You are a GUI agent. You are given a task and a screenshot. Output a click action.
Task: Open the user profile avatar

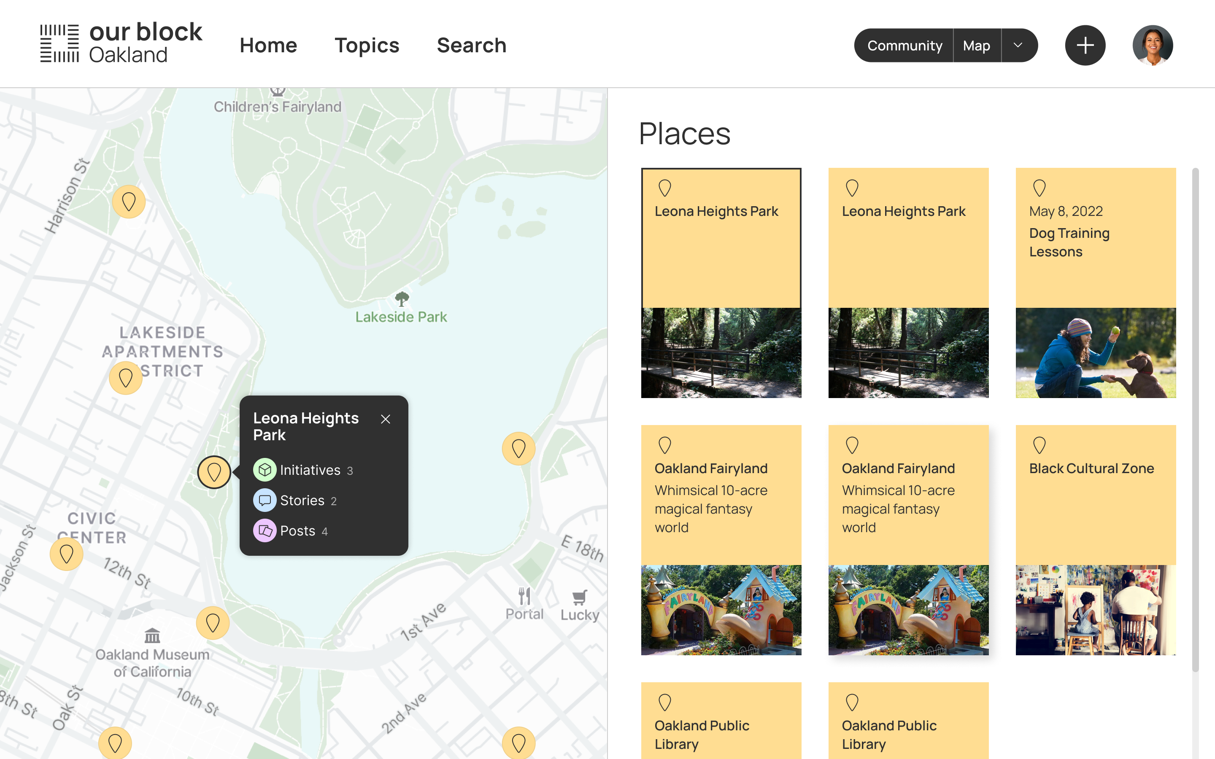[x=1152, y=45]
